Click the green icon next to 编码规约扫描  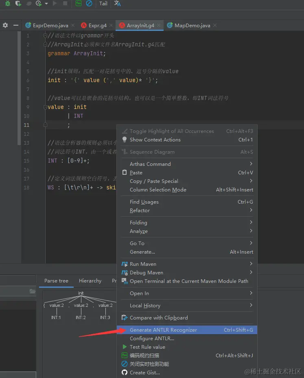(x=125, y=355)
